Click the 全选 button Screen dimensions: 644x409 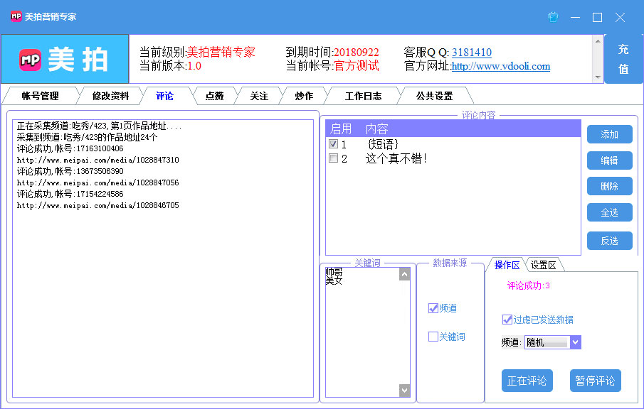(x=610, y=212)
